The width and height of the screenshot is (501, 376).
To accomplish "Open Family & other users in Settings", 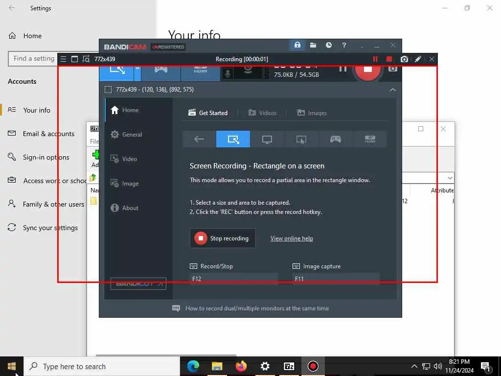I will click(x=46, y=204).
